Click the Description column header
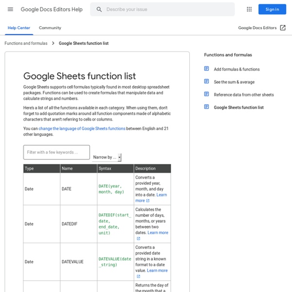The height and width of the screenshot is (292, 292). pos(152,168)
